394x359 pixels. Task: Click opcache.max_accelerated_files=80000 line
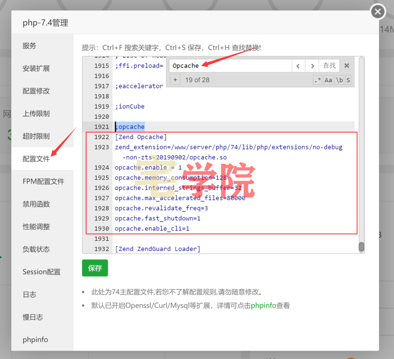click(180, 198)
